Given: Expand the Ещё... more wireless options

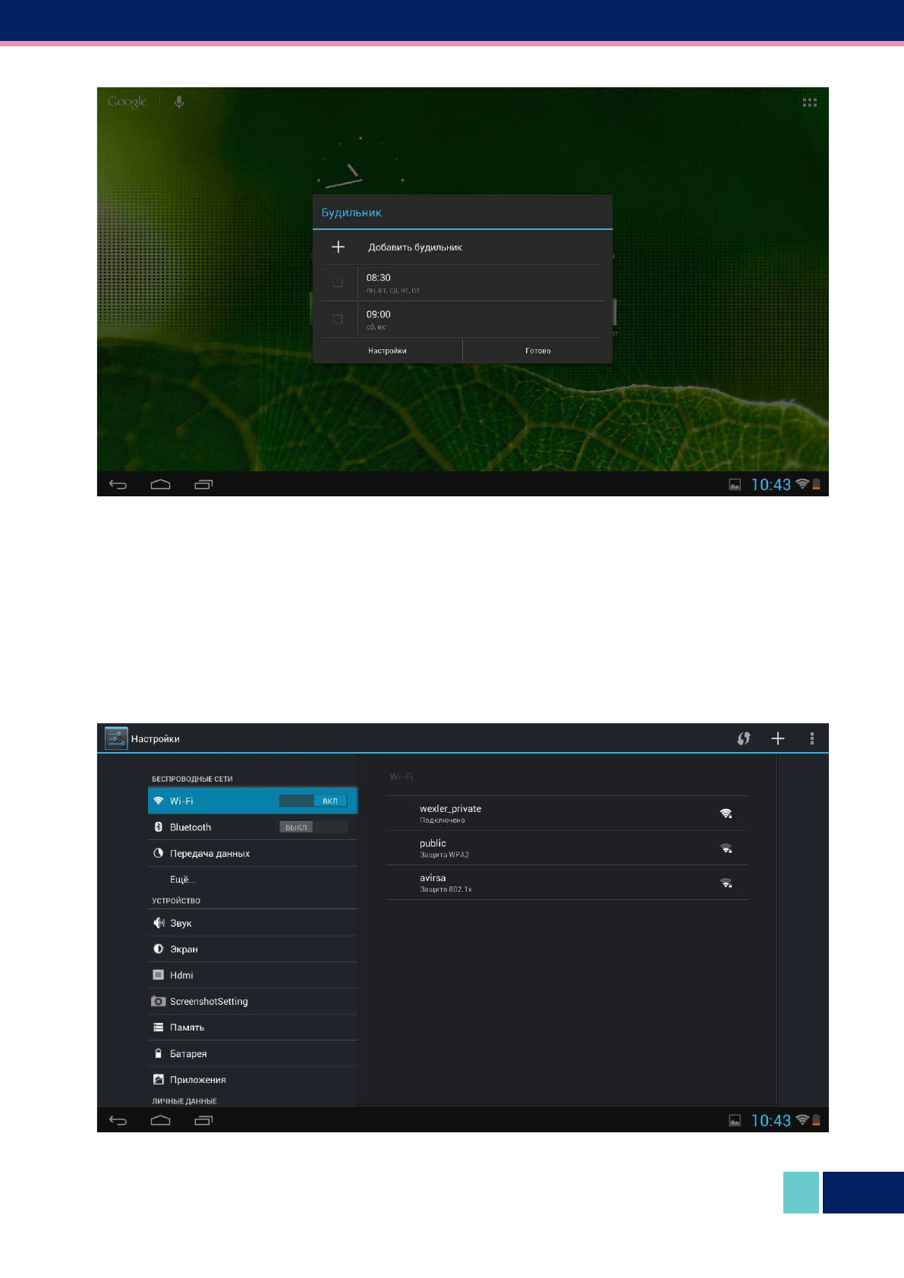Looking at the screenshot, I should click(x=183, y=880).
